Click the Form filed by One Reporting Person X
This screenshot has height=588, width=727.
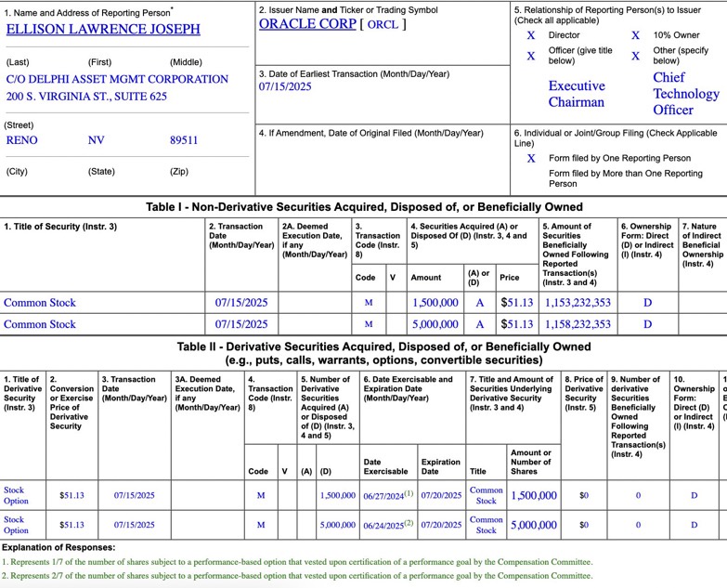pyautogui.click(x=531, y=159)
